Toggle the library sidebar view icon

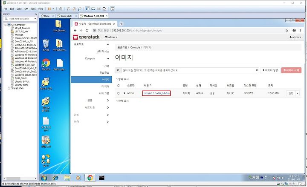[x=87, y=9]
